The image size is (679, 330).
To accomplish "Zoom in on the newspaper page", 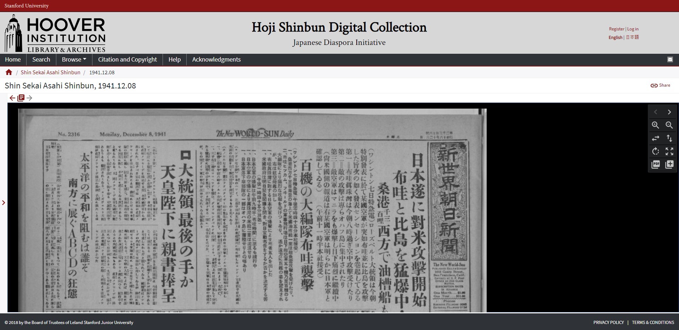I will click(x=656, y=125).
